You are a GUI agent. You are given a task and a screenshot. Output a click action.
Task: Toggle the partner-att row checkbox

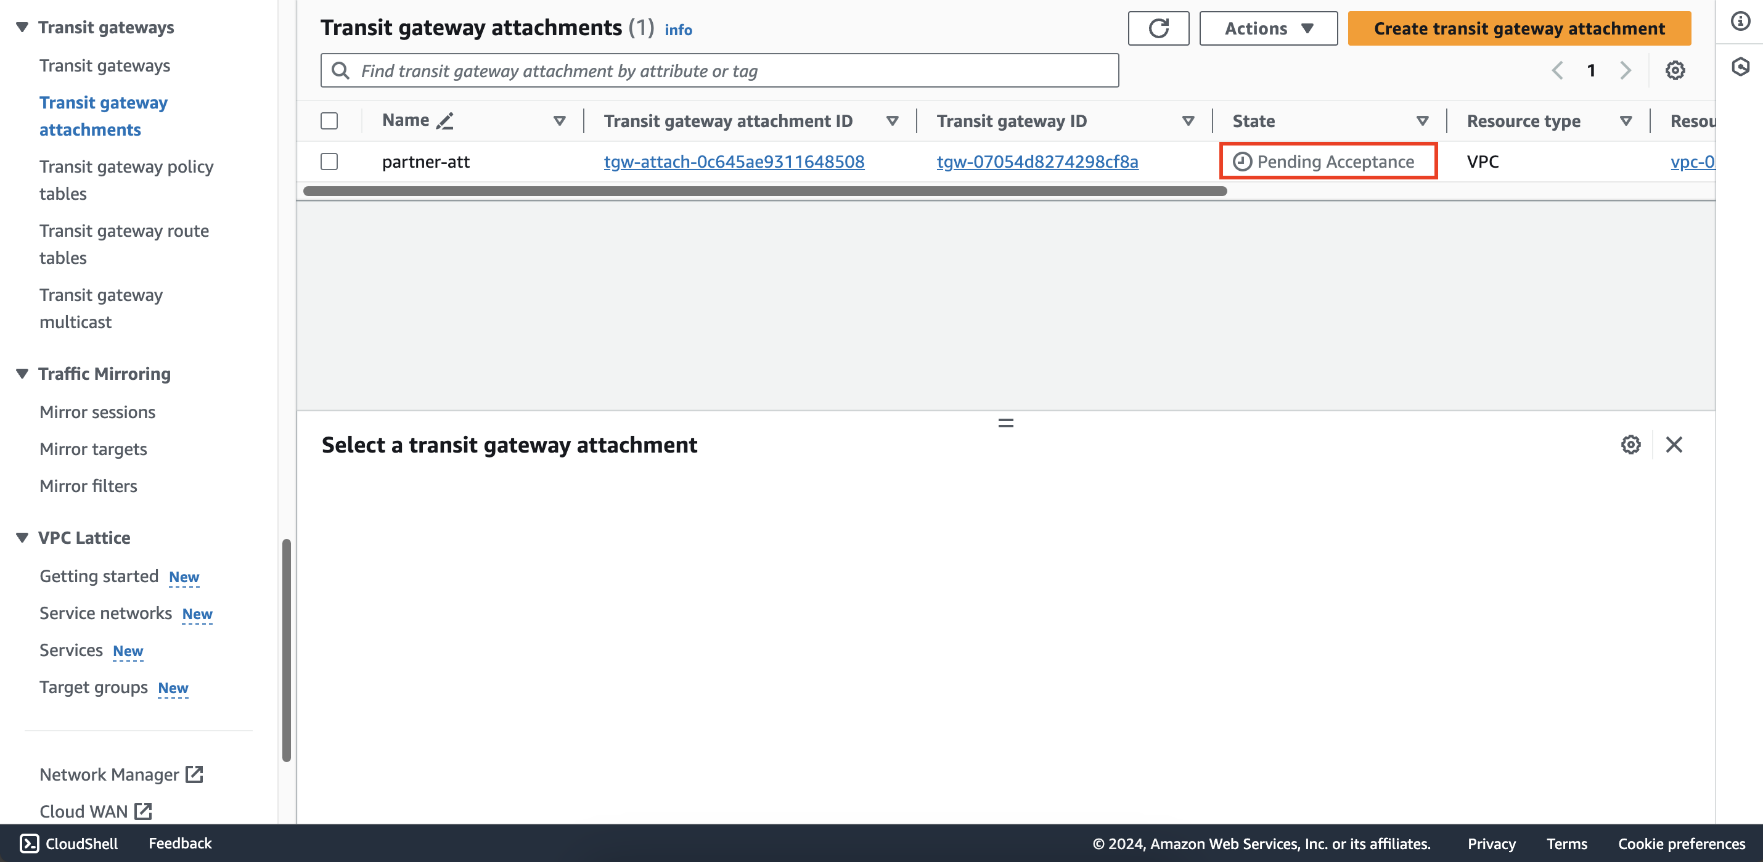[329, 161]
